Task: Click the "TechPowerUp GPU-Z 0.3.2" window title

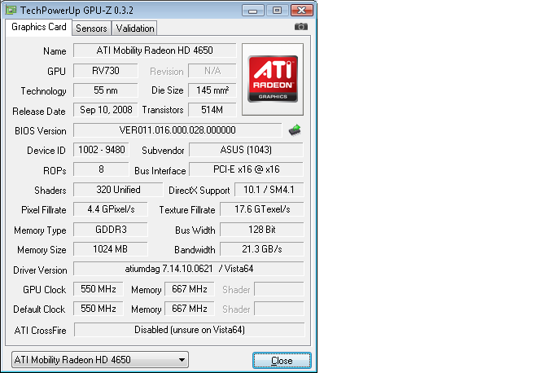Action: [77, 11]
